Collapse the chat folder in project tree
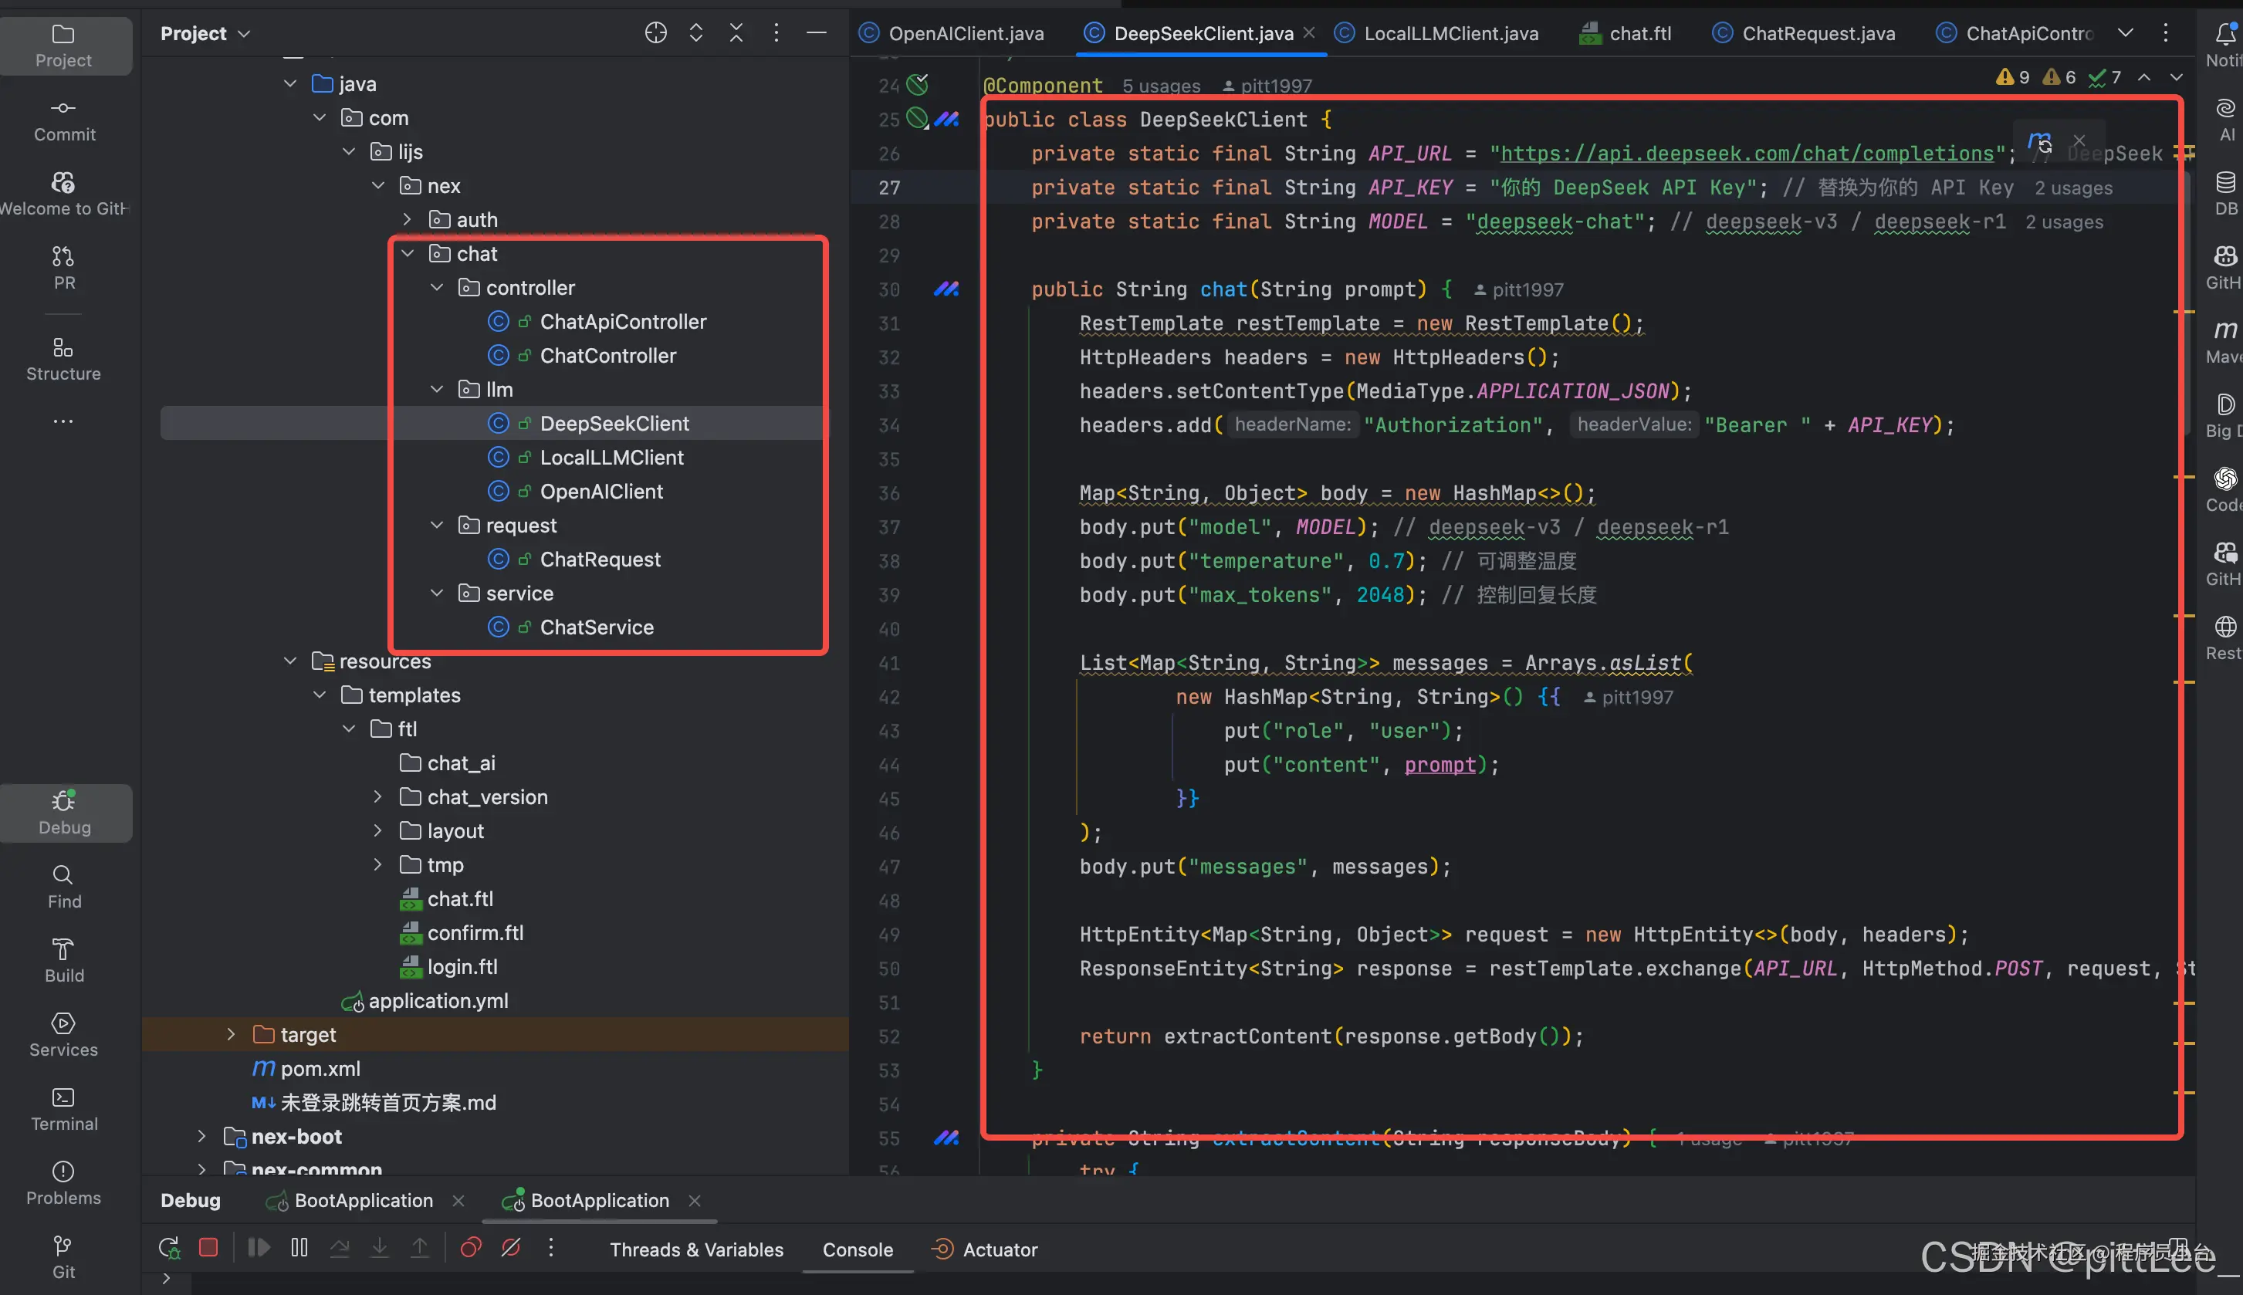This screenshot has width=2243, height=1295. [x=408, y=253]
